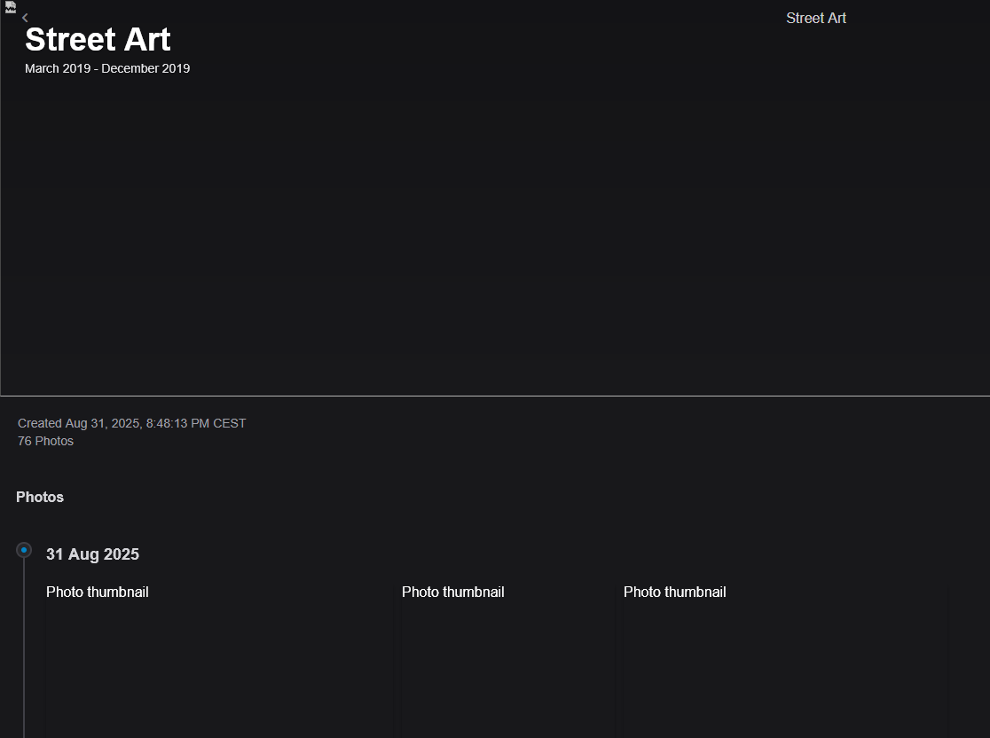Click the center 'Photo thumbnail' text label
Screen dimensions: 990x738
click(452, 592)
